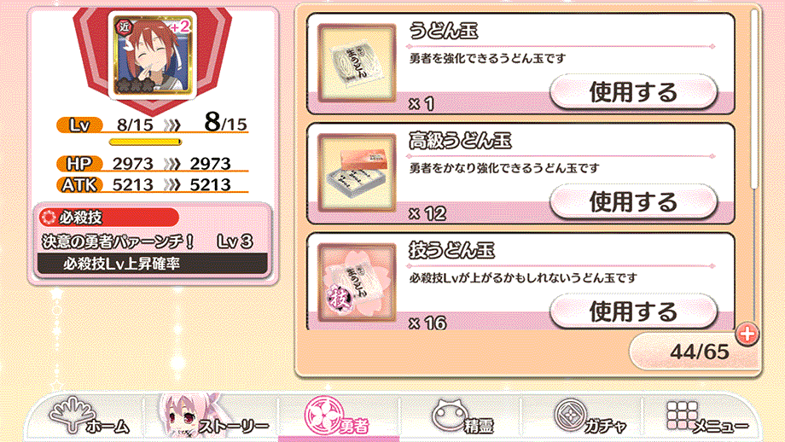Screen dimensions: 785x442
Task: Click the item list scrollbar
Action: pyautogui.click(x=754, y=100)
